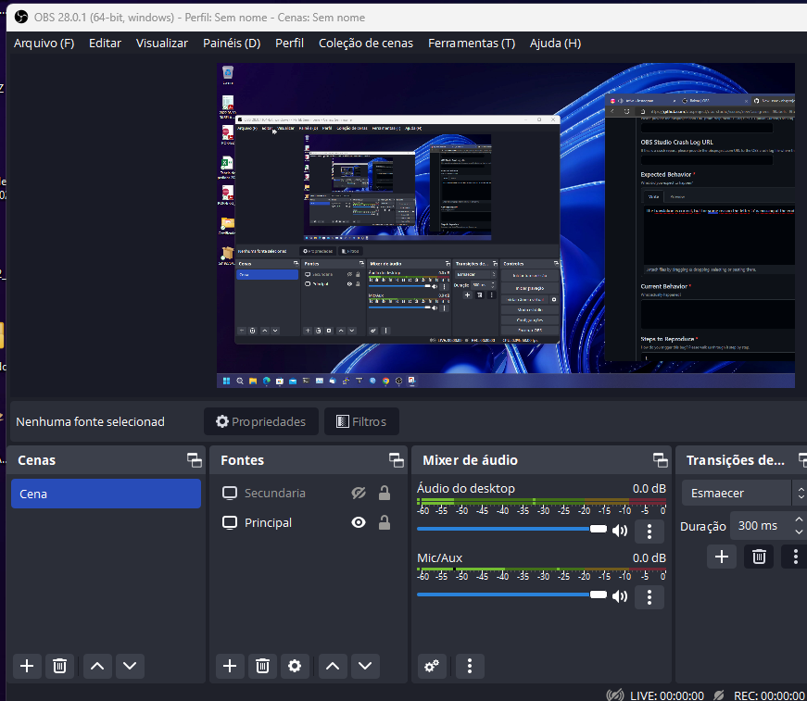Click the Mic/Aux level meter

pyautogui.click(x=541, y=570)
